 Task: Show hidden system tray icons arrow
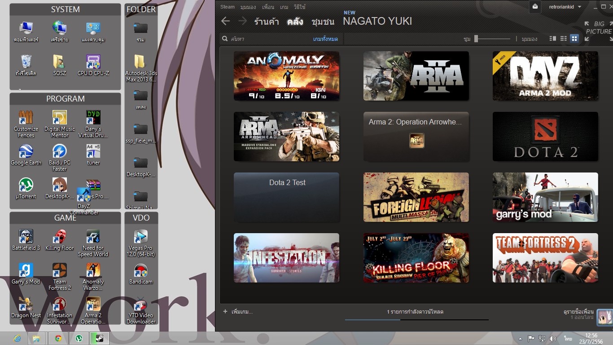[520, 339]
